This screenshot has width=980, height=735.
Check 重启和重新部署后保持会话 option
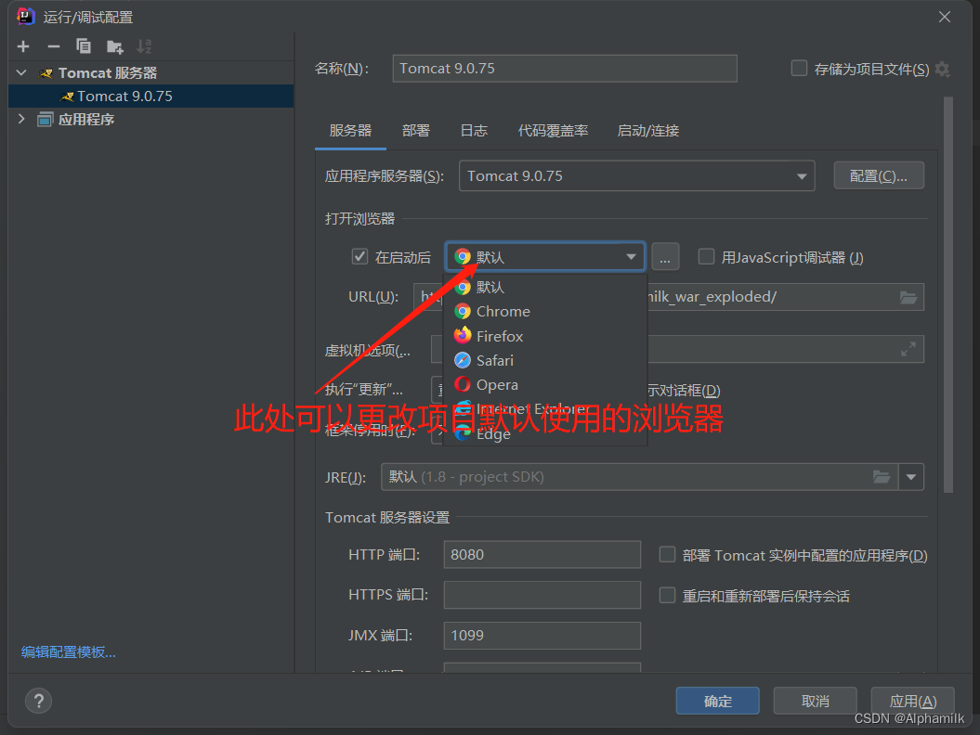click(x=667, y=595)
